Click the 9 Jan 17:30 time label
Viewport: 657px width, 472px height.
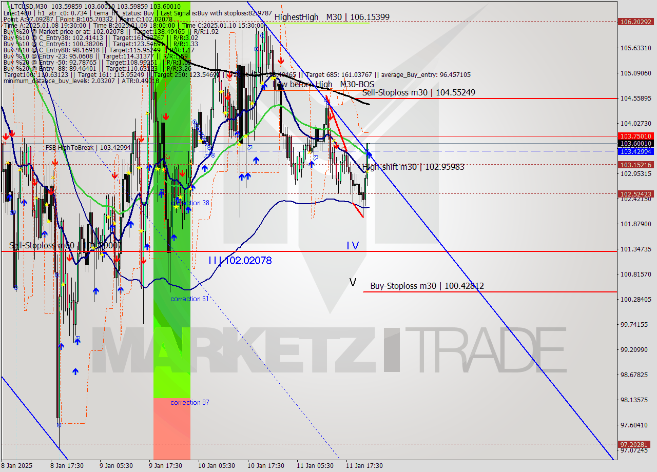pyautogui.click(x=165, y=466)
